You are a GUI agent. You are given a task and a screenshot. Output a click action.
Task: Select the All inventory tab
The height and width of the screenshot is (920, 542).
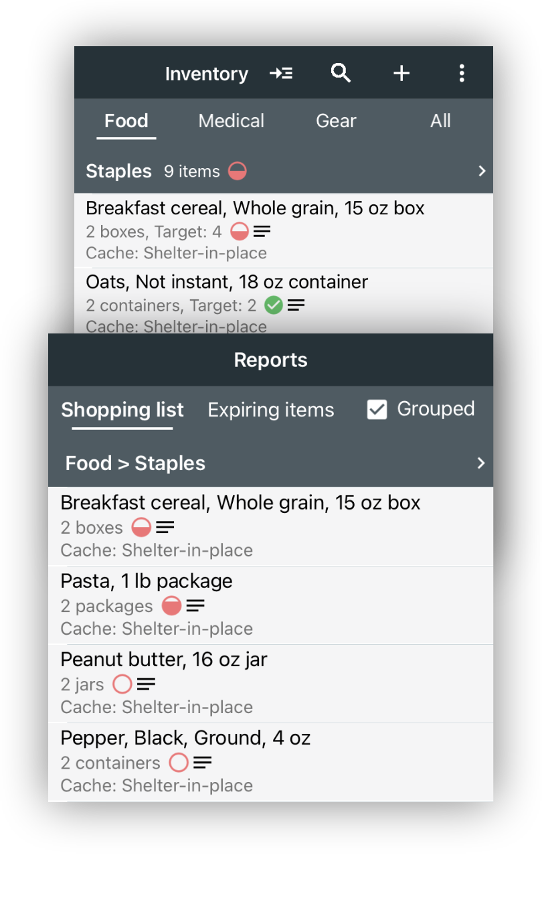click(x=440, y=121)
